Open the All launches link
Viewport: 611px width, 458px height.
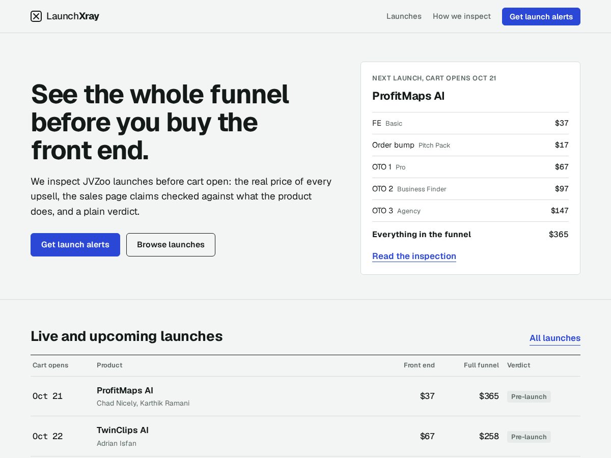pos(555,338)
